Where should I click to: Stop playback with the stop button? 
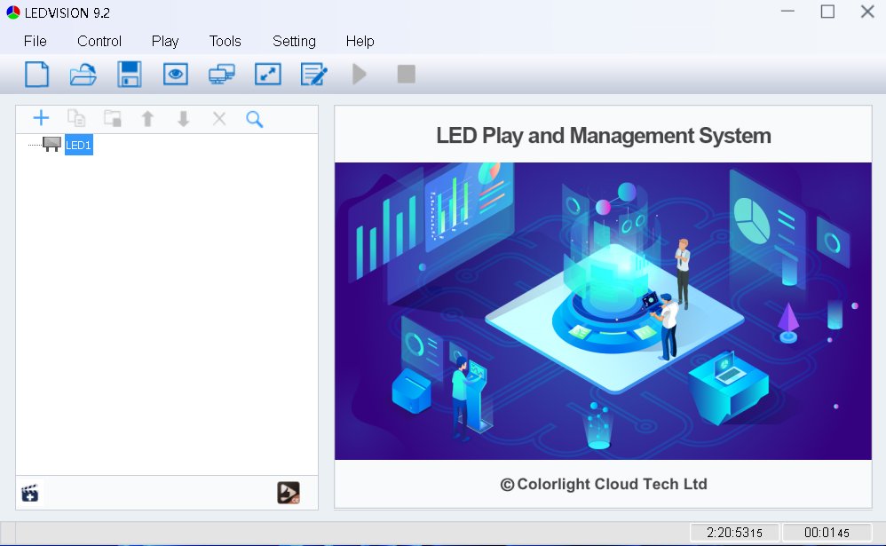coord(407,74)
